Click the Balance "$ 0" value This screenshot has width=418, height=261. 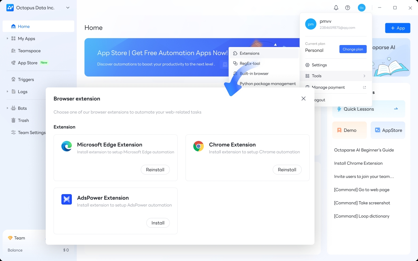tap(66, 250)
